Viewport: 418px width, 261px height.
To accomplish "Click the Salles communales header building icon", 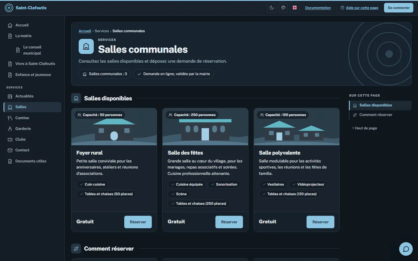I will tap(86, 46).
